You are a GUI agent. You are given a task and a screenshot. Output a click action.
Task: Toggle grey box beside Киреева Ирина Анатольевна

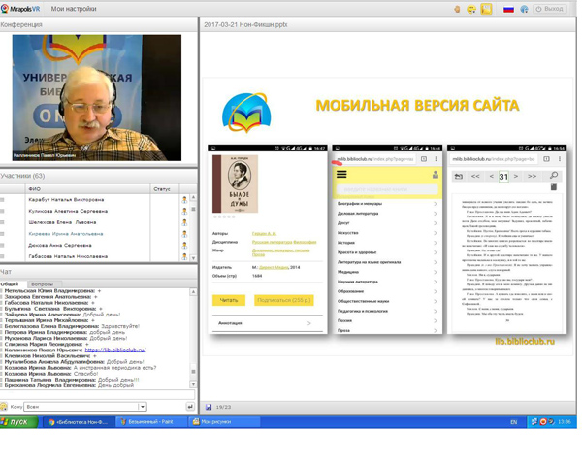(x=2, y=234)
